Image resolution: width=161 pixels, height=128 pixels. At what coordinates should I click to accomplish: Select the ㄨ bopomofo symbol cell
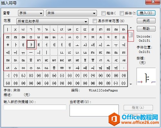[x=15, y=30]
